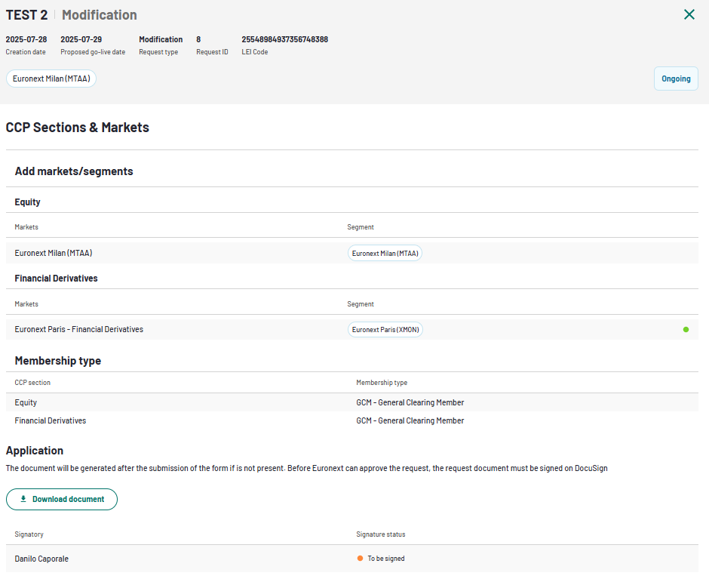Click the proposed go-live date 2025-07-29

81,39
